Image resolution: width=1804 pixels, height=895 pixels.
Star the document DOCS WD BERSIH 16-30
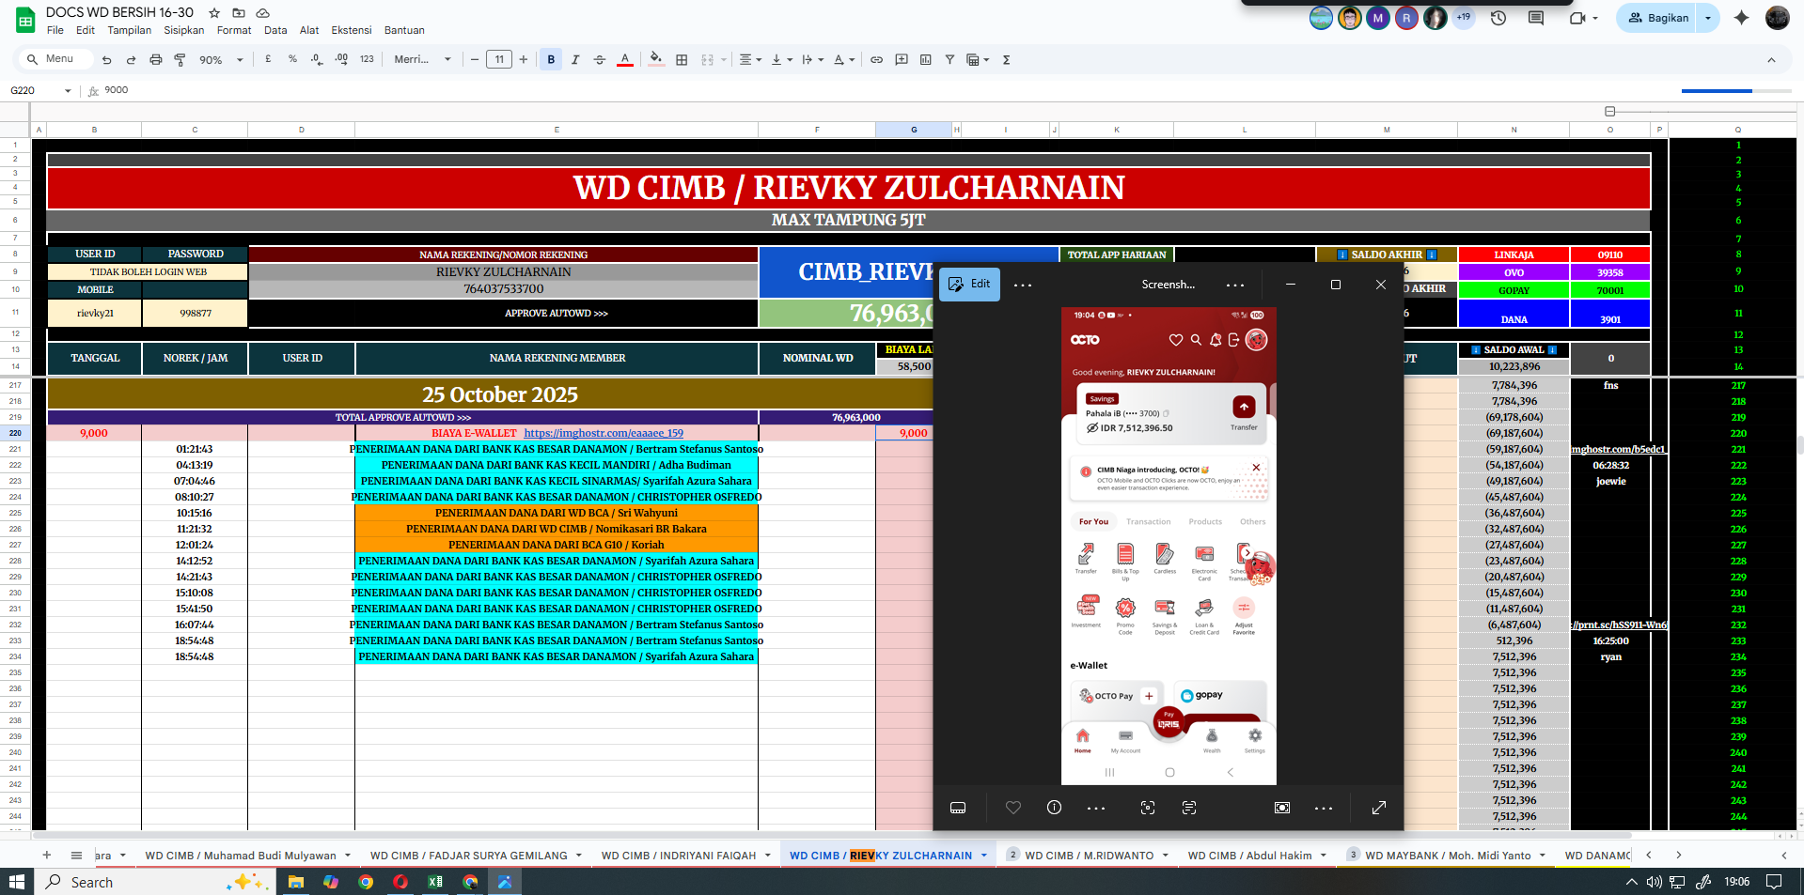tap(214, 13)
